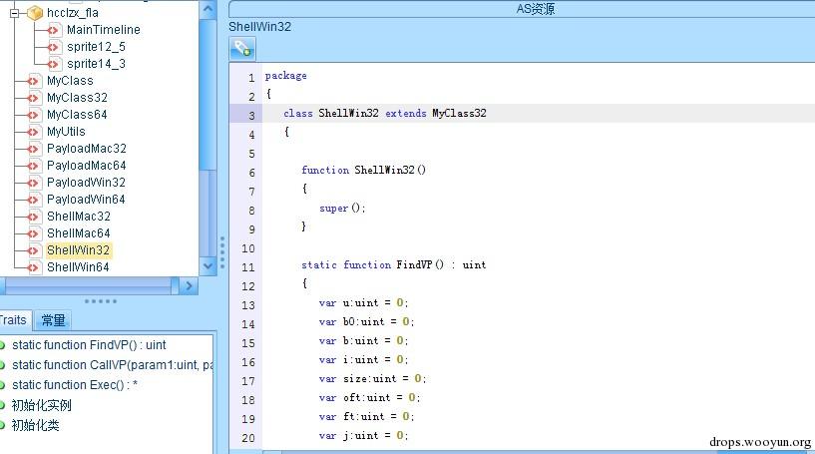Click the green bullet beside FindVP trait

point(3,345)
